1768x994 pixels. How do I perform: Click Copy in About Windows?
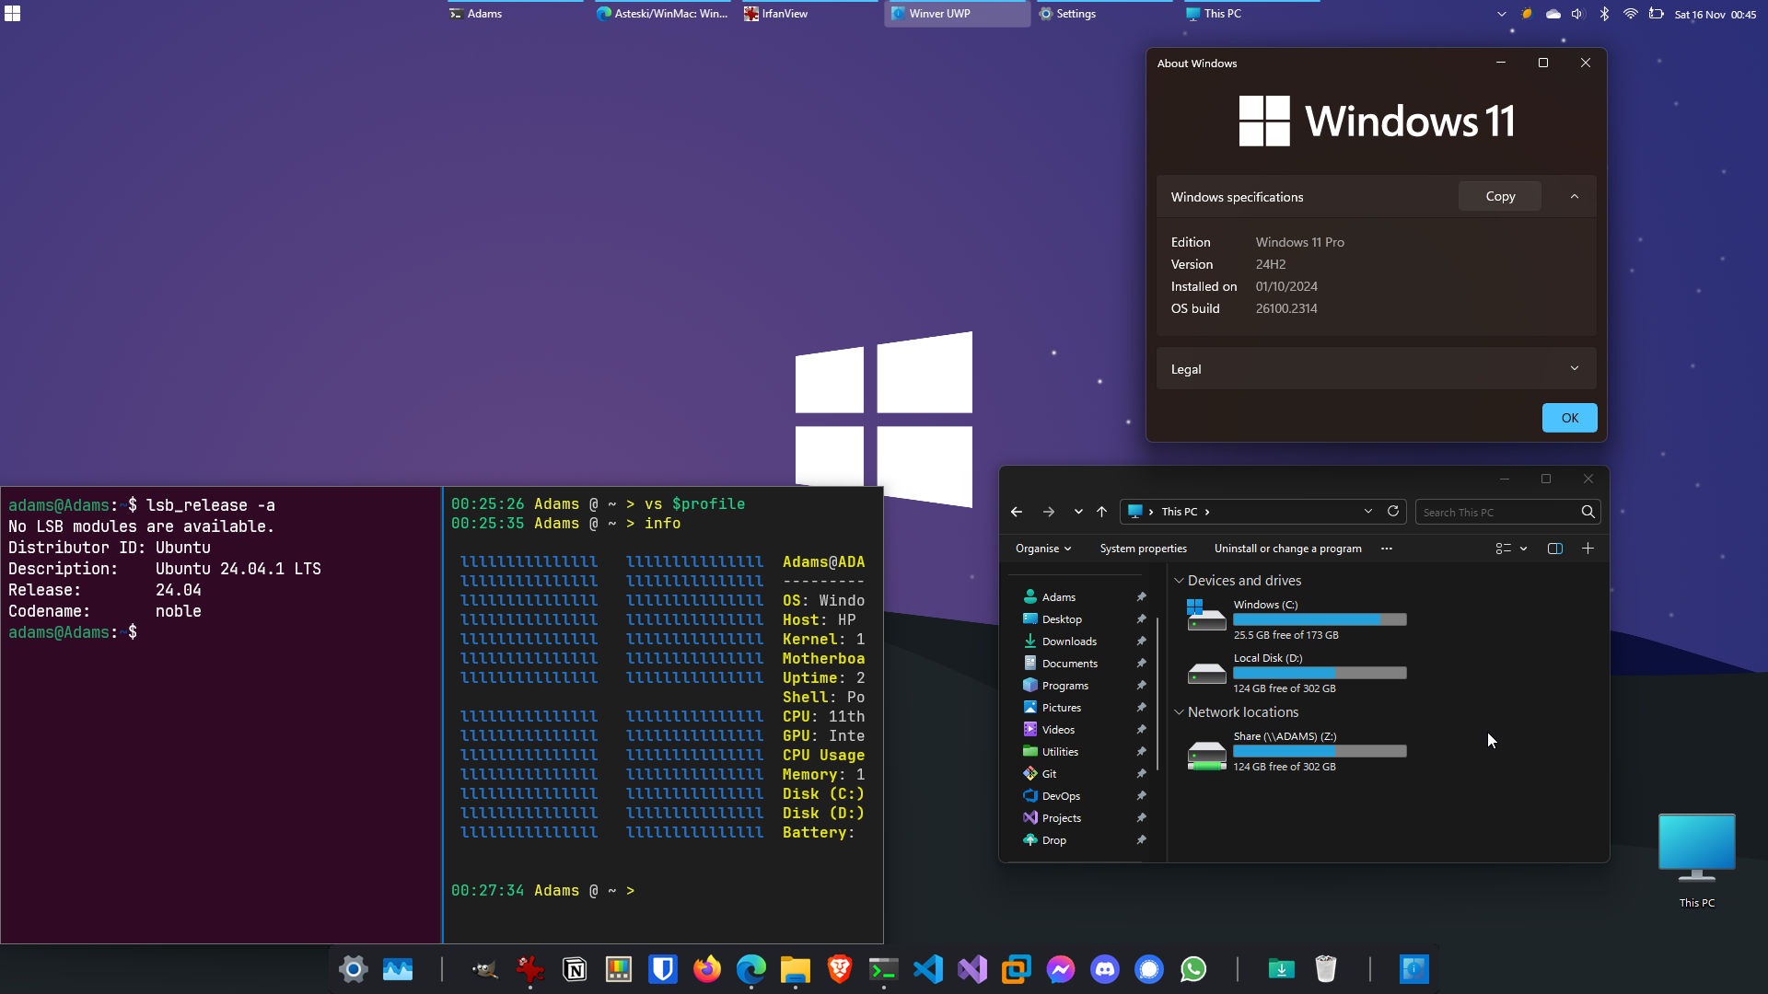point(1500,196)
